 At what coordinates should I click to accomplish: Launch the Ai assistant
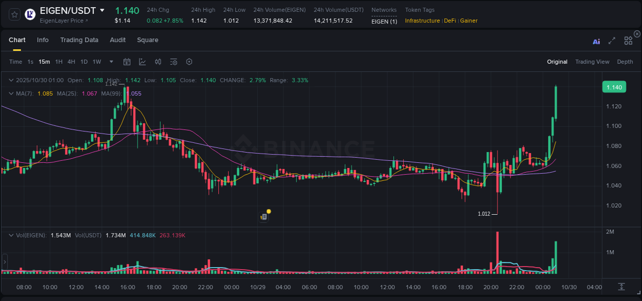[x=596, y=41]
